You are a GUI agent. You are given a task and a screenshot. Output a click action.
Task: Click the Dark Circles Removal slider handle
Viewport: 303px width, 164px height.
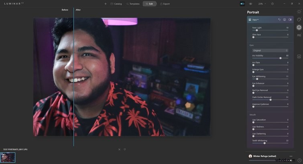pyautogui.click(x=270, y=100)
